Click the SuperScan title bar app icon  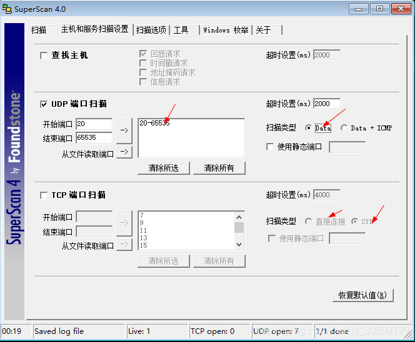pyautogui.click(x=7, y=9)
